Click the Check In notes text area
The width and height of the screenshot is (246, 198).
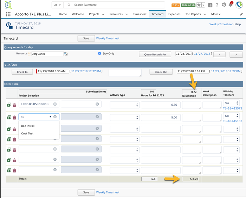point(125,73)
